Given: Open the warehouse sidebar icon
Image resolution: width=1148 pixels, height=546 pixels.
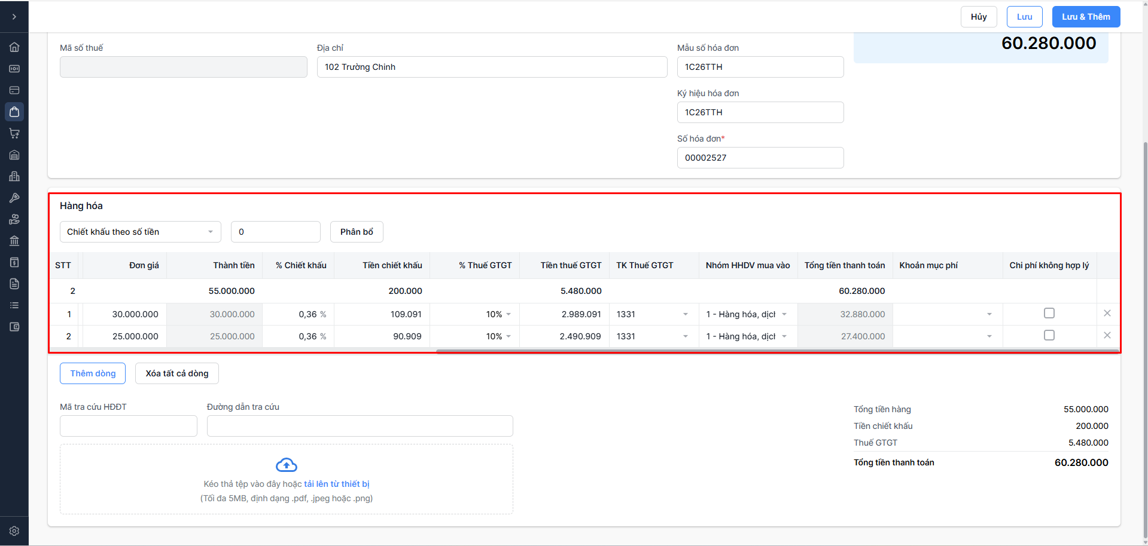Looking at the screenshot, I should 14,155.
